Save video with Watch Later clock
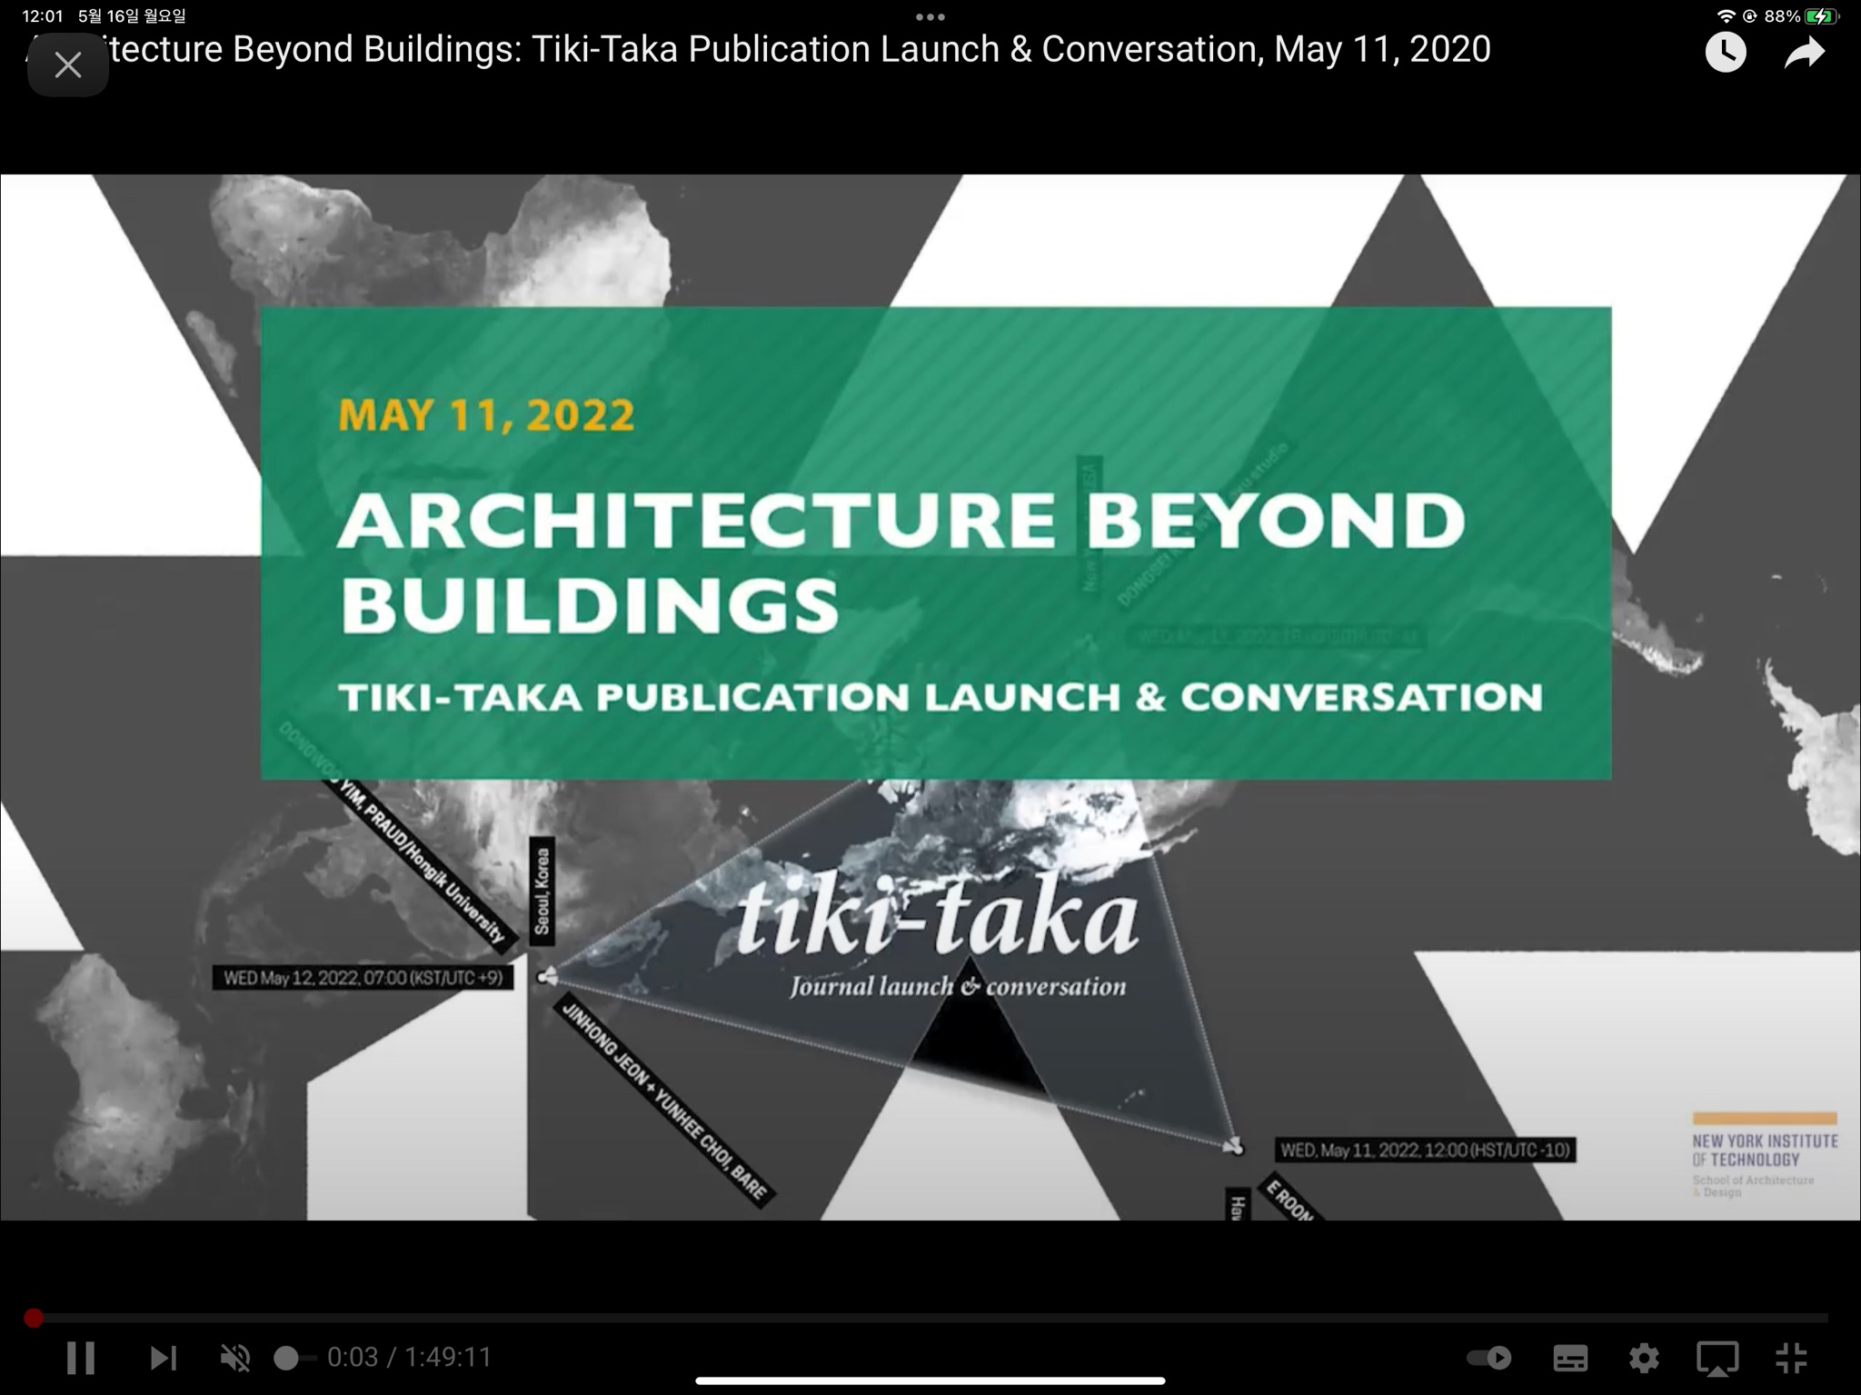 [1725, 52]
